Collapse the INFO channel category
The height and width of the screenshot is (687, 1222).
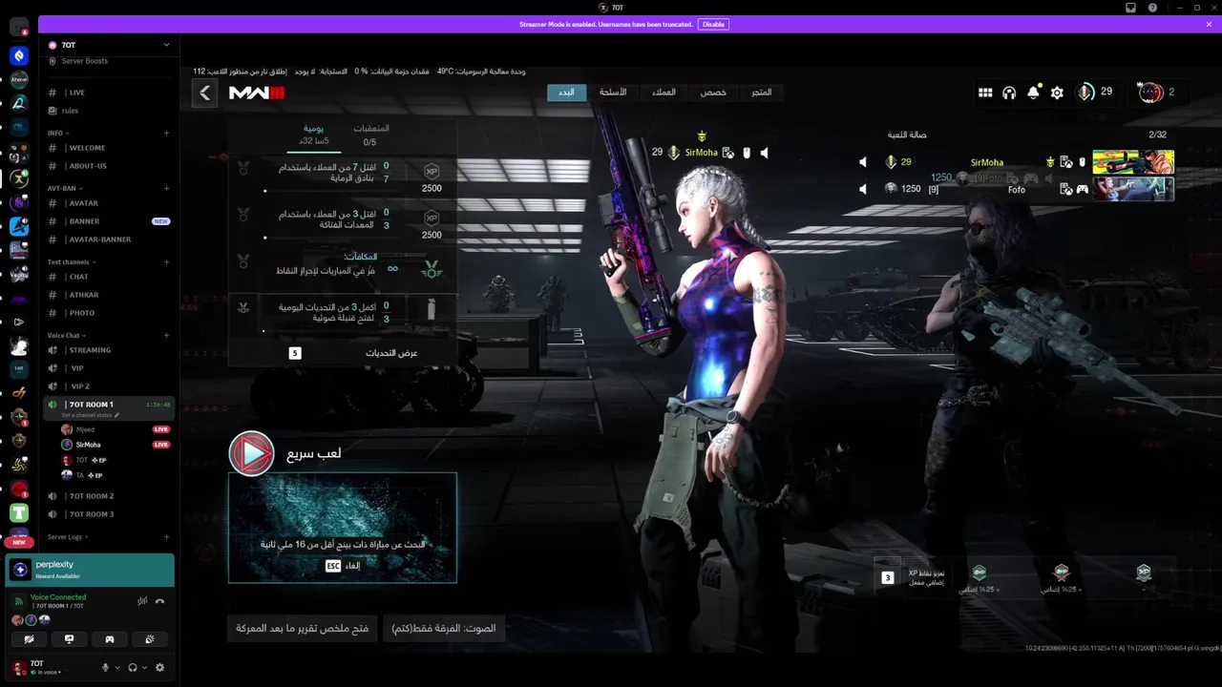click(x=57, y=134)
